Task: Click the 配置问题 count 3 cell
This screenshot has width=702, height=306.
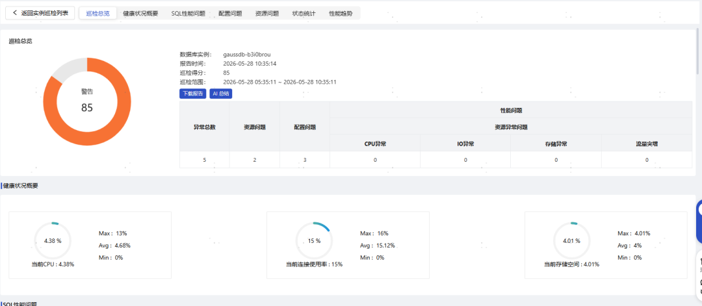Action: (305, 160)
